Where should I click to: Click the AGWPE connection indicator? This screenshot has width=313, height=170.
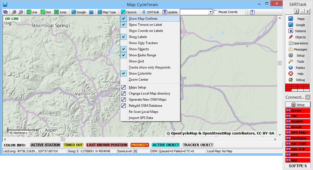298,122
